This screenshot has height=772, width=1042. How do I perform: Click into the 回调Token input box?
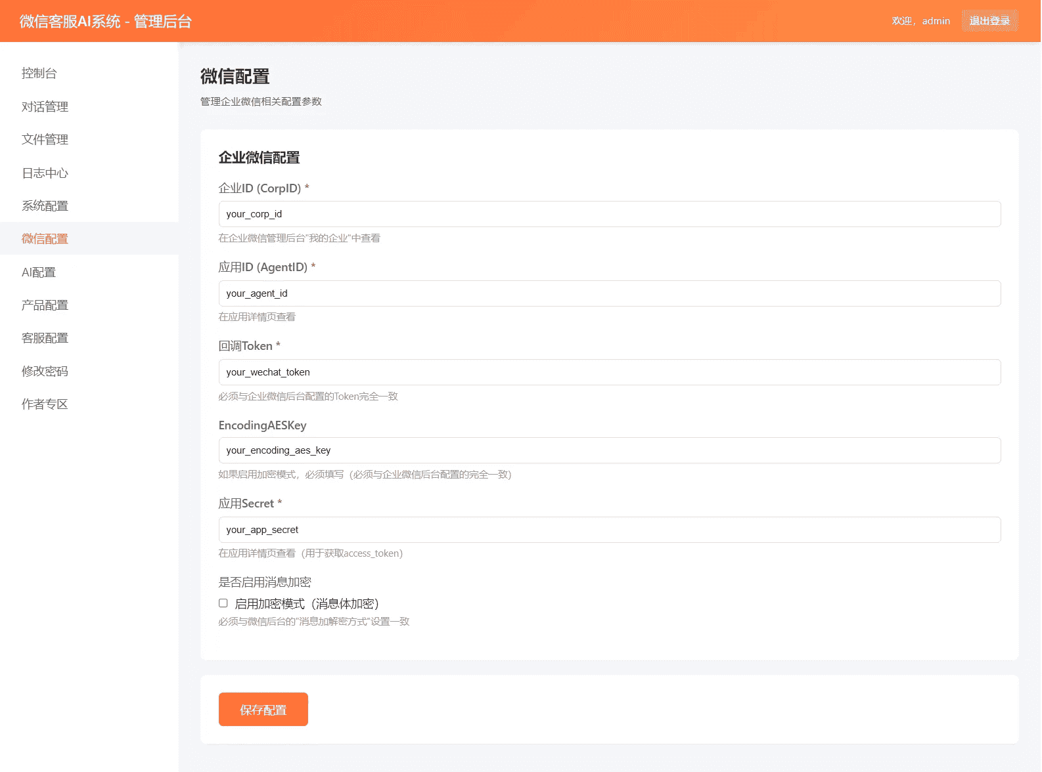(609, 372)
